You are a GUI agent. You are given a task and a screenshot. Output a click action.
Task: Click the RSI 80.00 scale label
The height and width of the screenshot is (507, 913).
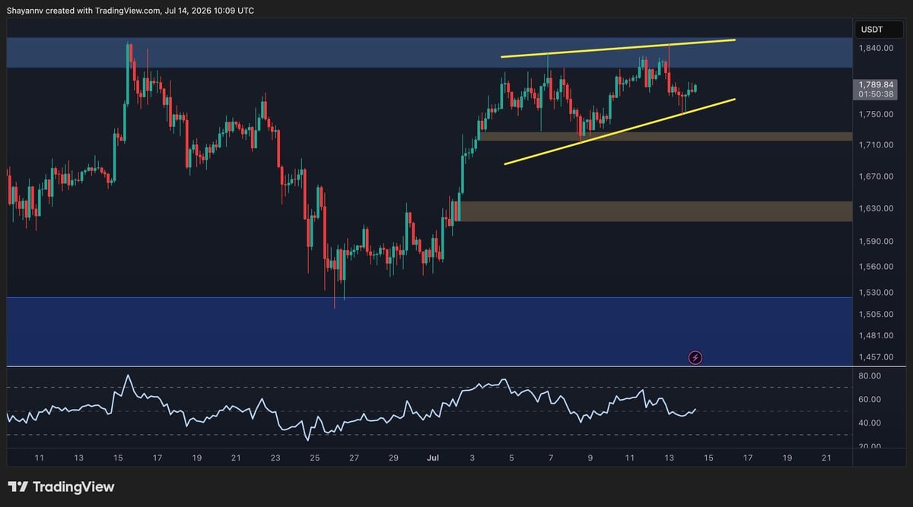pos(870,376)
